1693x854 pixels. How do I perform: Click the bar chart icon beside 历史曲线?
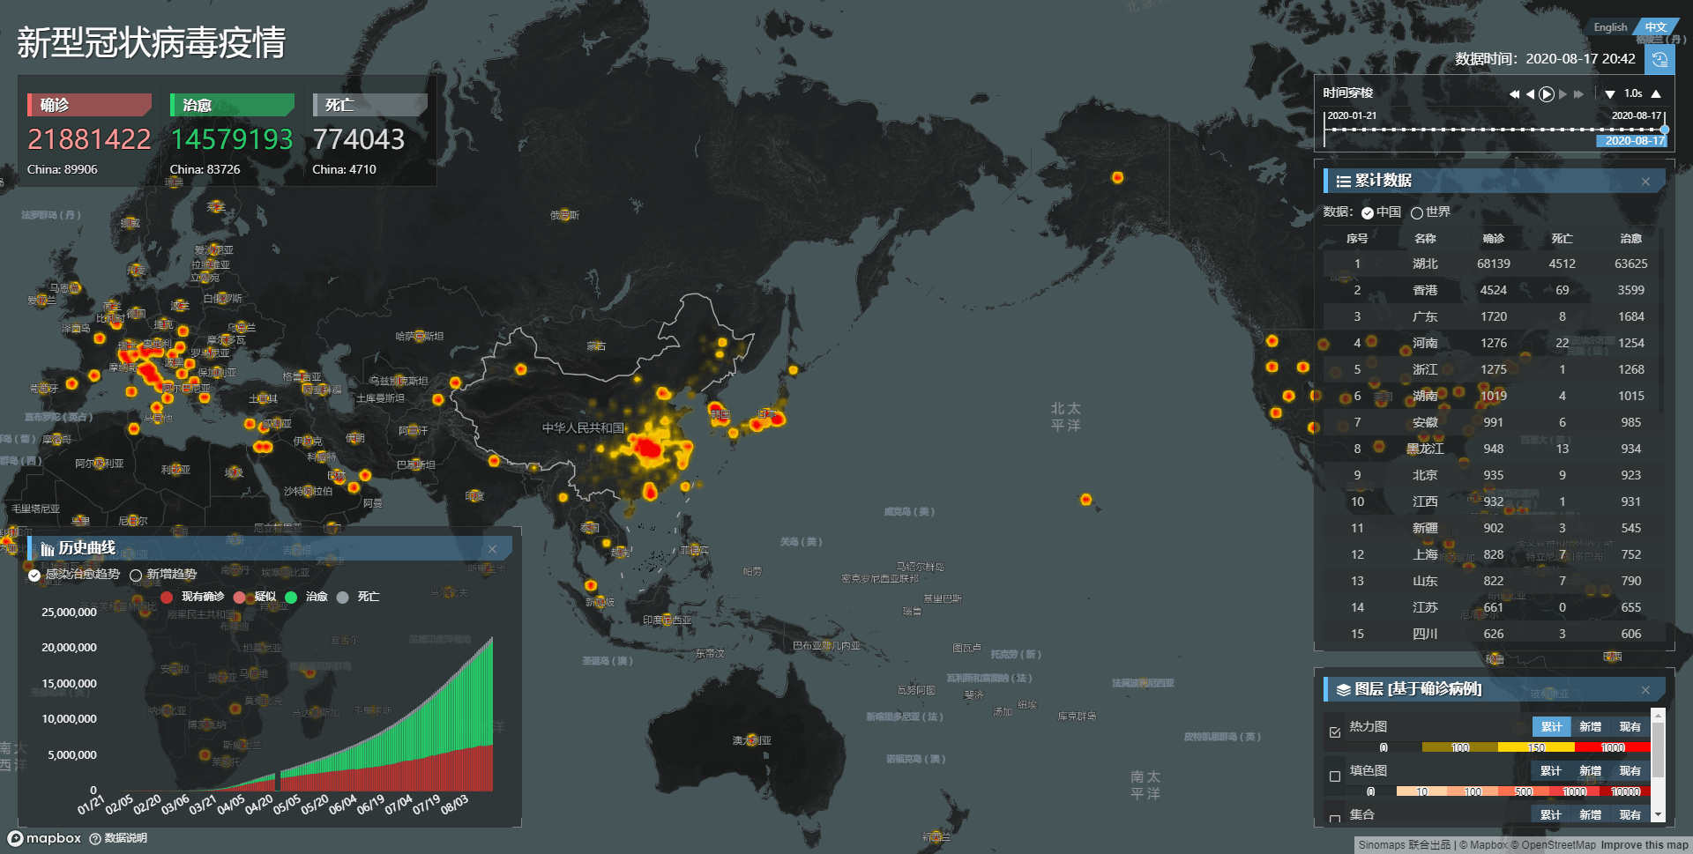point(48,549)
